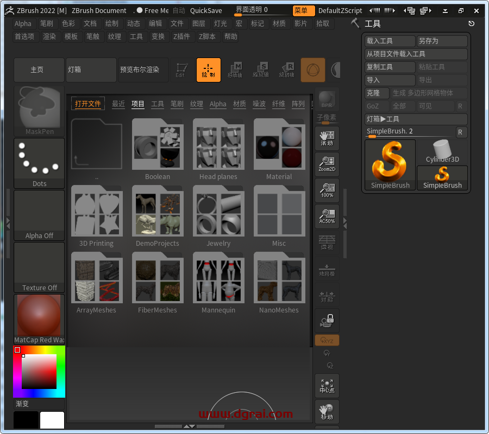The width and height of the screenshot is (489, 434).
Task: Click the 中心点 local pivot icon
Action: click(327, 386)
